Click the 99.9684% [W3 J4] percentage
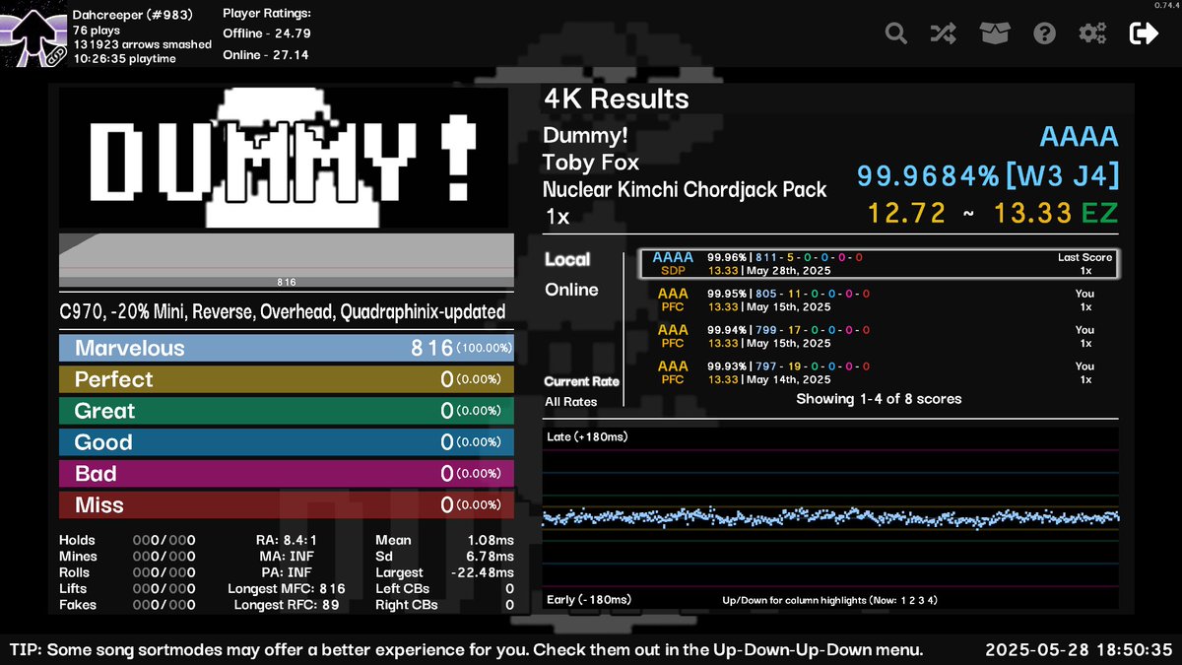Viewport: 1182px width, 665px height. (x=988, y=176)
